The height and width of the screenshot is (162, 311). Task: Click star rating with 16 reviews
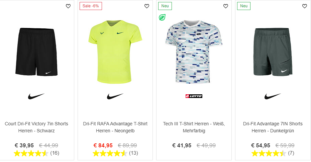click(31, 153)
